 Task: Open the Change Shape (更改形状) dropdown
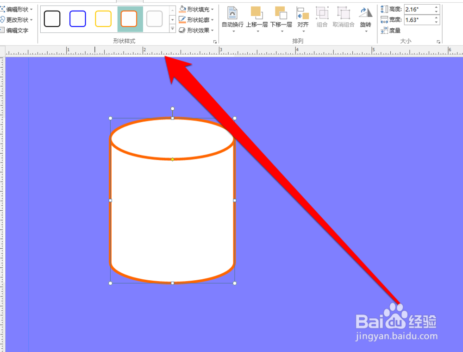click(31, 20)
